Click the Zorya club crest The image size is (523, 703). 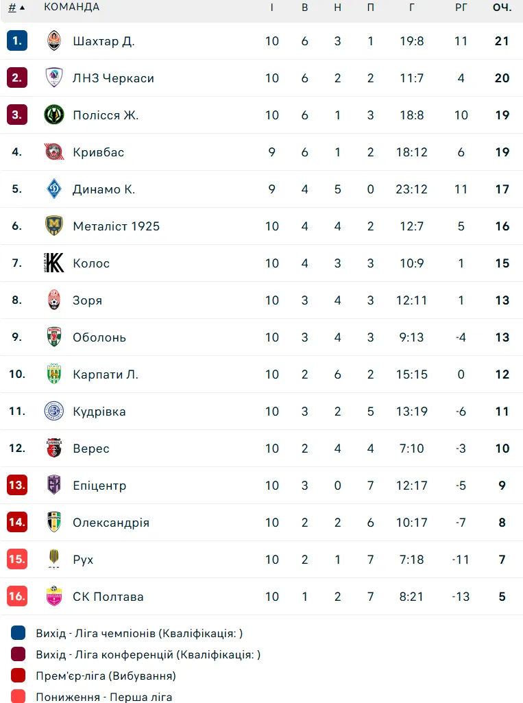(x=54, y=300)
